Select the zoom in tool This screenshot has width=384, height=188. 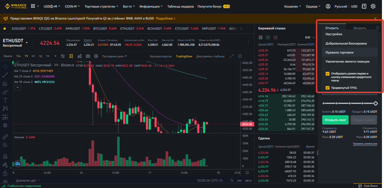tap(5, 145)
